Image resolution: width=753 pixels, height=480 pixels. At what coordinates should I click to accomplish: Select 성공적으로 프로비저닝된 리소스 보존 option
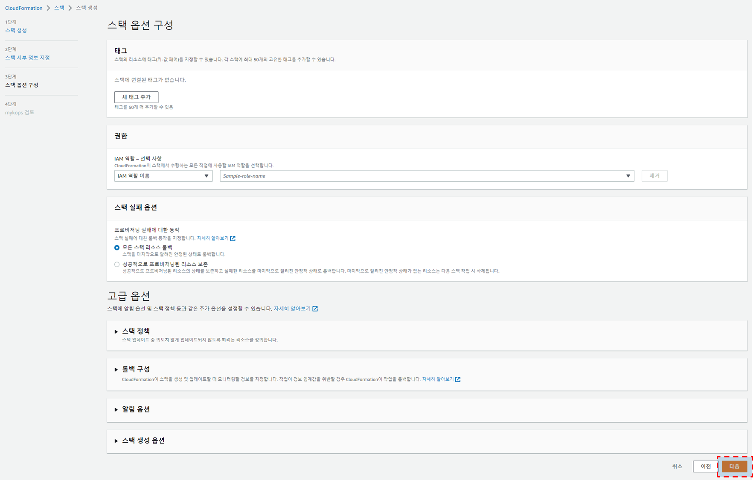tap(117, 264)
